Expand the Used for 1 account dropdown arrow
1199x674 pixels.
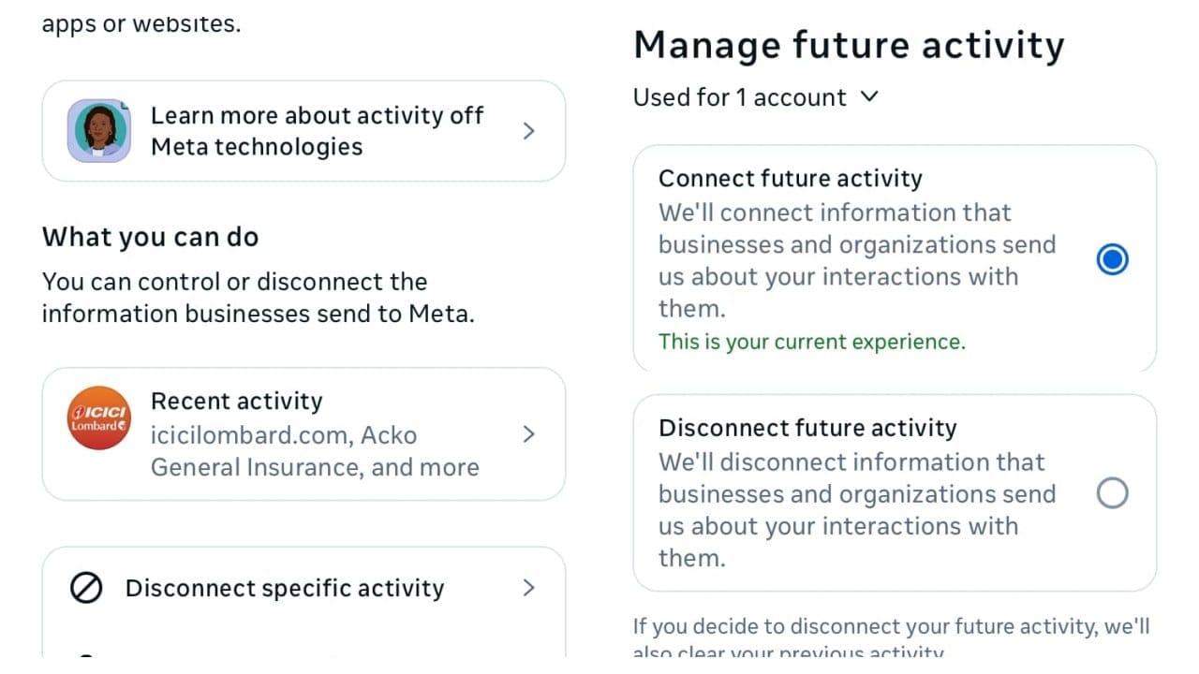pyautogui.click(x=869, y=96)
